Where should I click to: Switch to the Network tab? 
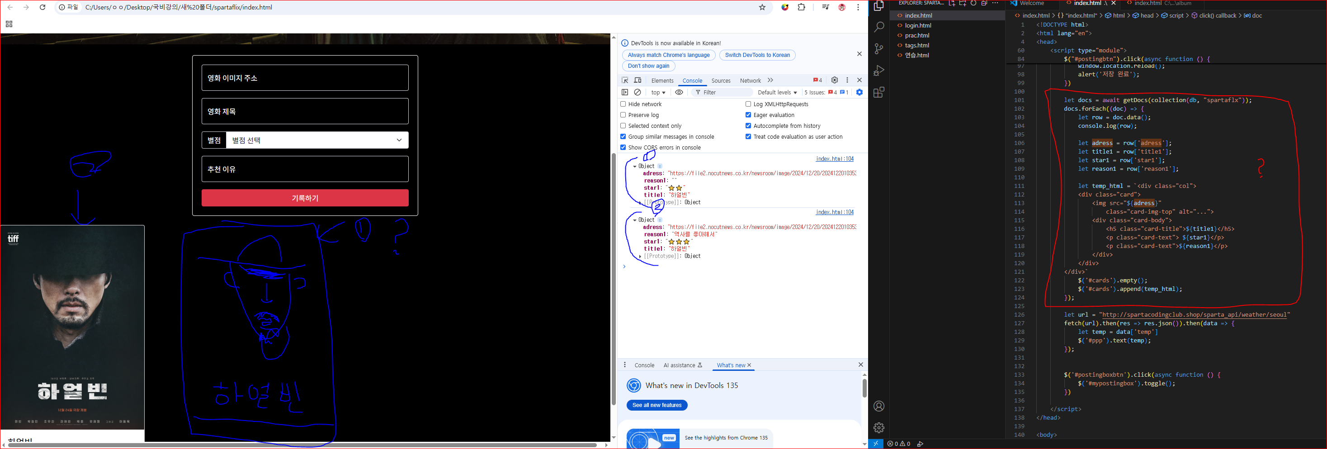tap(750, 81)
